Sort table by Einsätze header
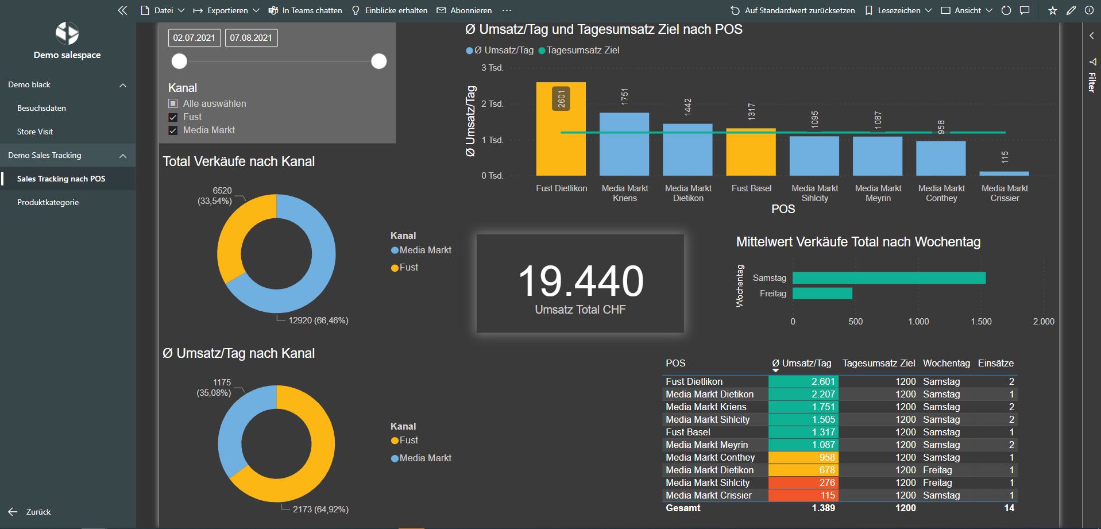The image size is (1101, 529). click(996, 363)
